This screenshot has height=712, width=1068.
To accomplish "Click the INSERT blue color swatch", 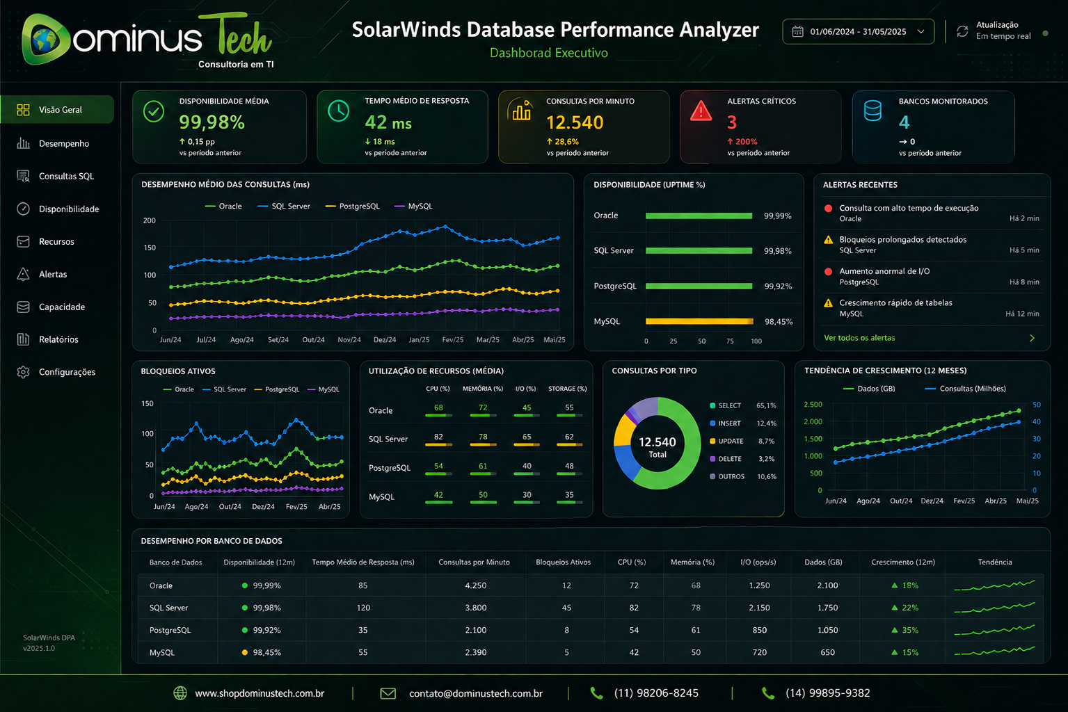I will 712,423.
